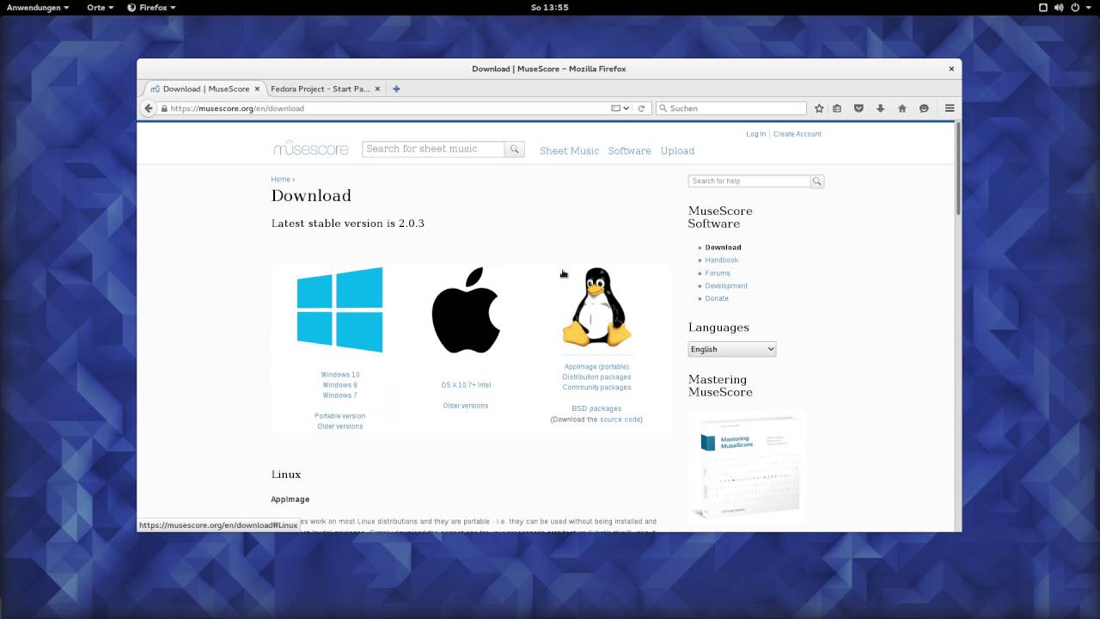The image size is (1100, 619).
Task: Open reader view icon in address bar
Action: 615,108
